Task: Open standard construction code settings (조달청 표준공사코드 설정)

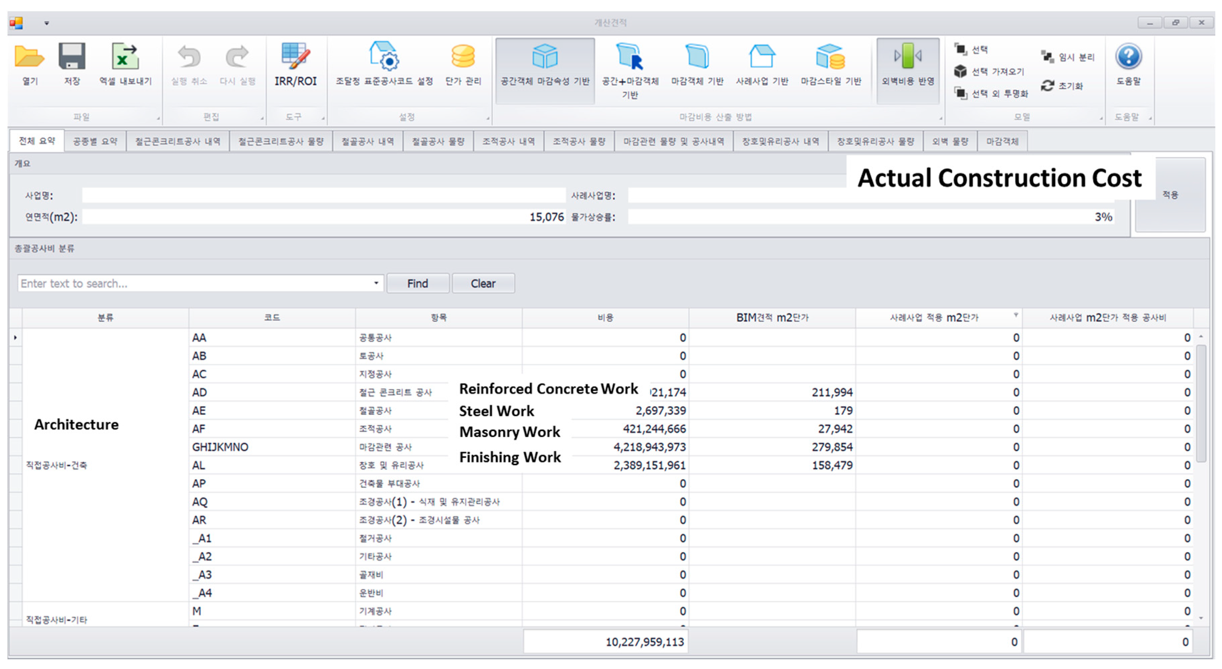Action: click(384, 58)
